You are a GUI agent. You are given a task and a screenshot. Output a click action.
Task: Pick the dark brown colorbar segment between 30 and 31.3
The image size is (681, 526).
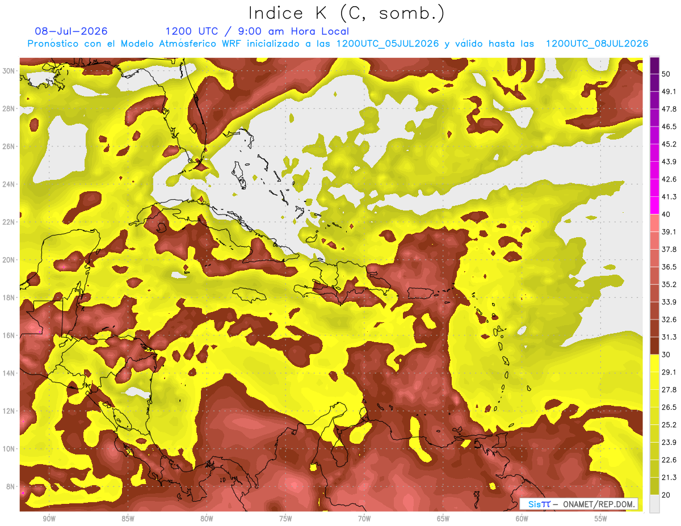pyautogui.click(x=654, y=346)
